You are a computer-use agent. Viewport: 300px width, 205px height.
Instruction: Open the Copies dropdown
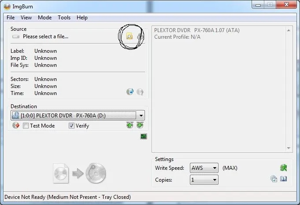click(204, 180)
